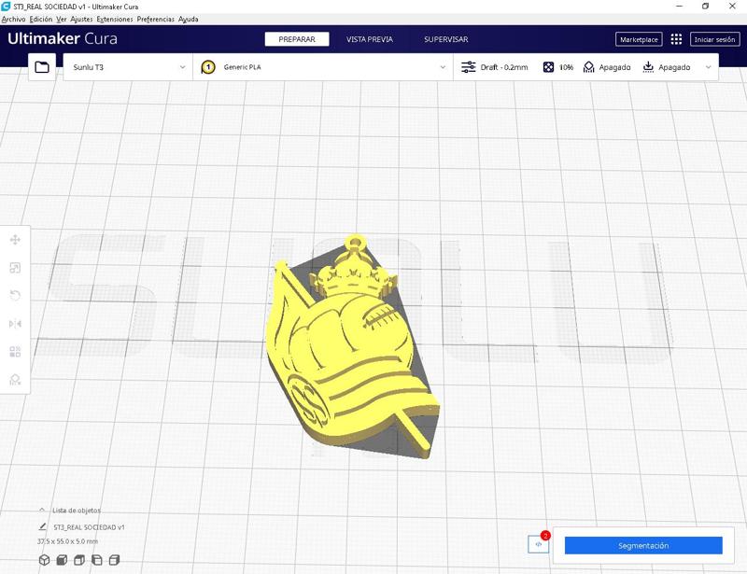Select the Move tool
Screen dimensions: 747x574
coord(15,240)
